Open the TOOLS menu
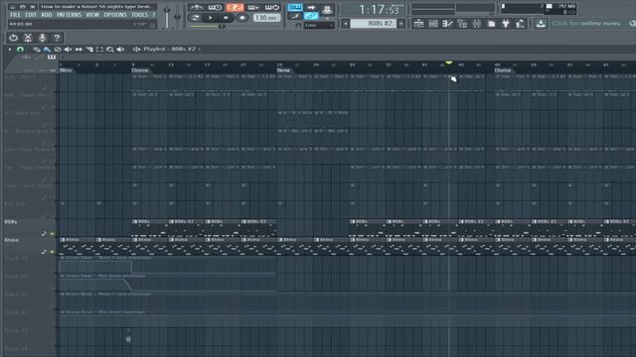Image resolution: width=636 pixels, height=357 pixels. click(x=139, y=15)
